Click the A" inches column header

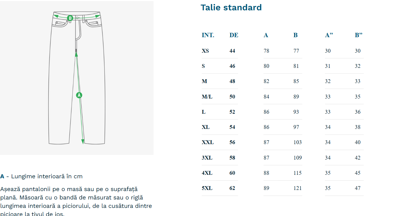point(329,35)
